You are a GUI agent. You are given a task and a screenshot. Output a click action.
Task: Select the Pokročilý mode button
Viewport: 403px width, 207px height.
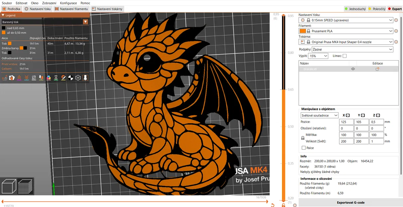point(377,9)
